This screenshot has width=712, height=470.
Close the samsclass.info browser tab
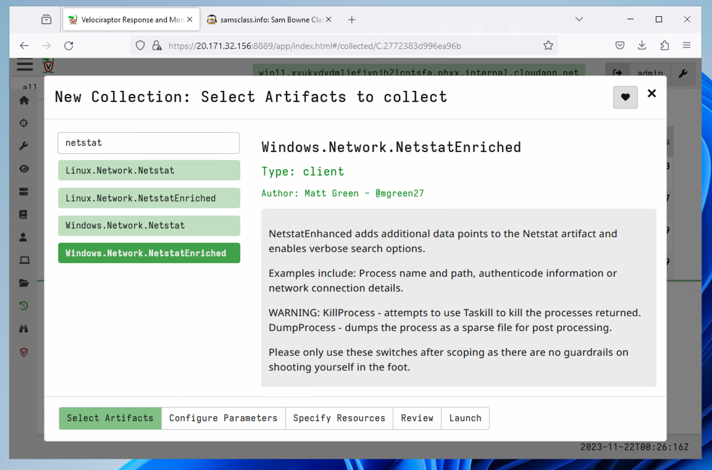point(329,20)
